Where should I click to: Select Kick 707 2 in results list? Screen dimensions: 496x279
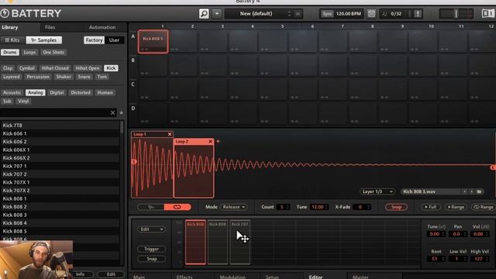click(x=60, y=174)
